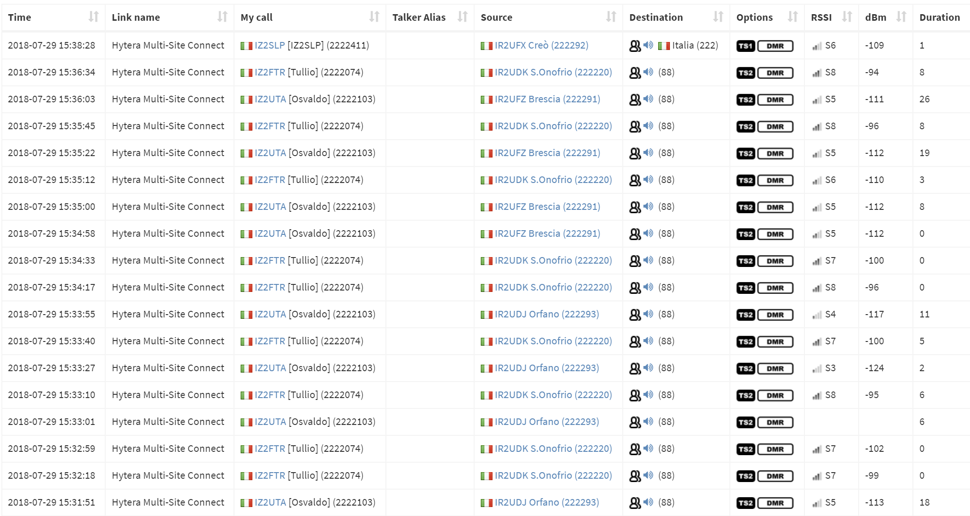Sort table by the Time column
The width and height of the screenshot is (970, 516).
pos(93,17)
